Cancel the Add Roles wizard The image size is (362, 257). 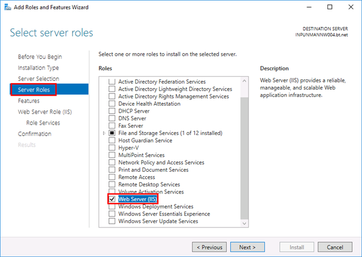[335, 247]
